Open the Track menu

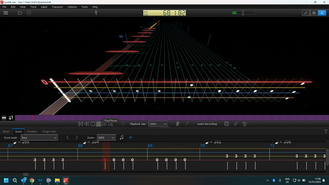point(33,7)
